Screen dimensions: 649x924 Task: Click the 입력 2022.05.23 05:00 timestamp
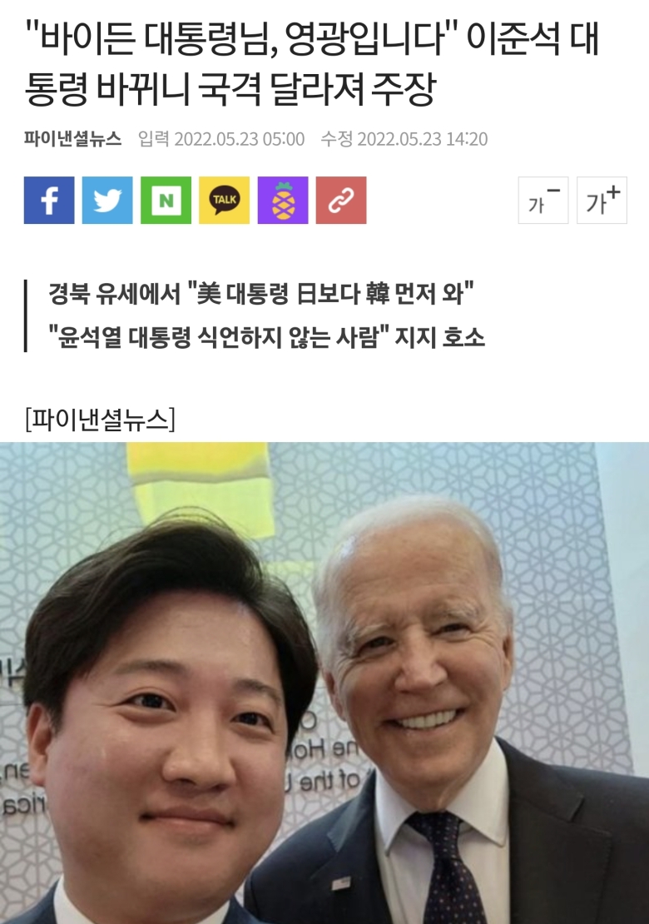coord(221,138)
